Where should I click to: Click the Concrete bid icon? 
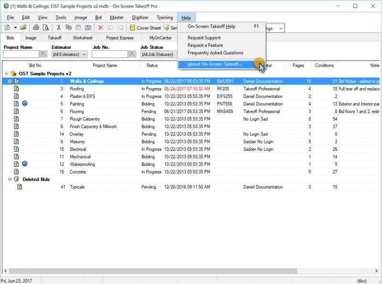coord(16,172)
